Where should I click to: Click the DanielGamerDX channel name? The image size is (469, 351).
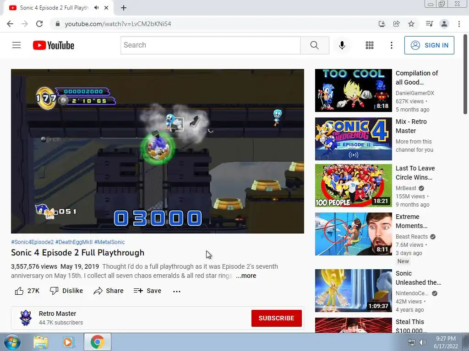tap(415, 93)
